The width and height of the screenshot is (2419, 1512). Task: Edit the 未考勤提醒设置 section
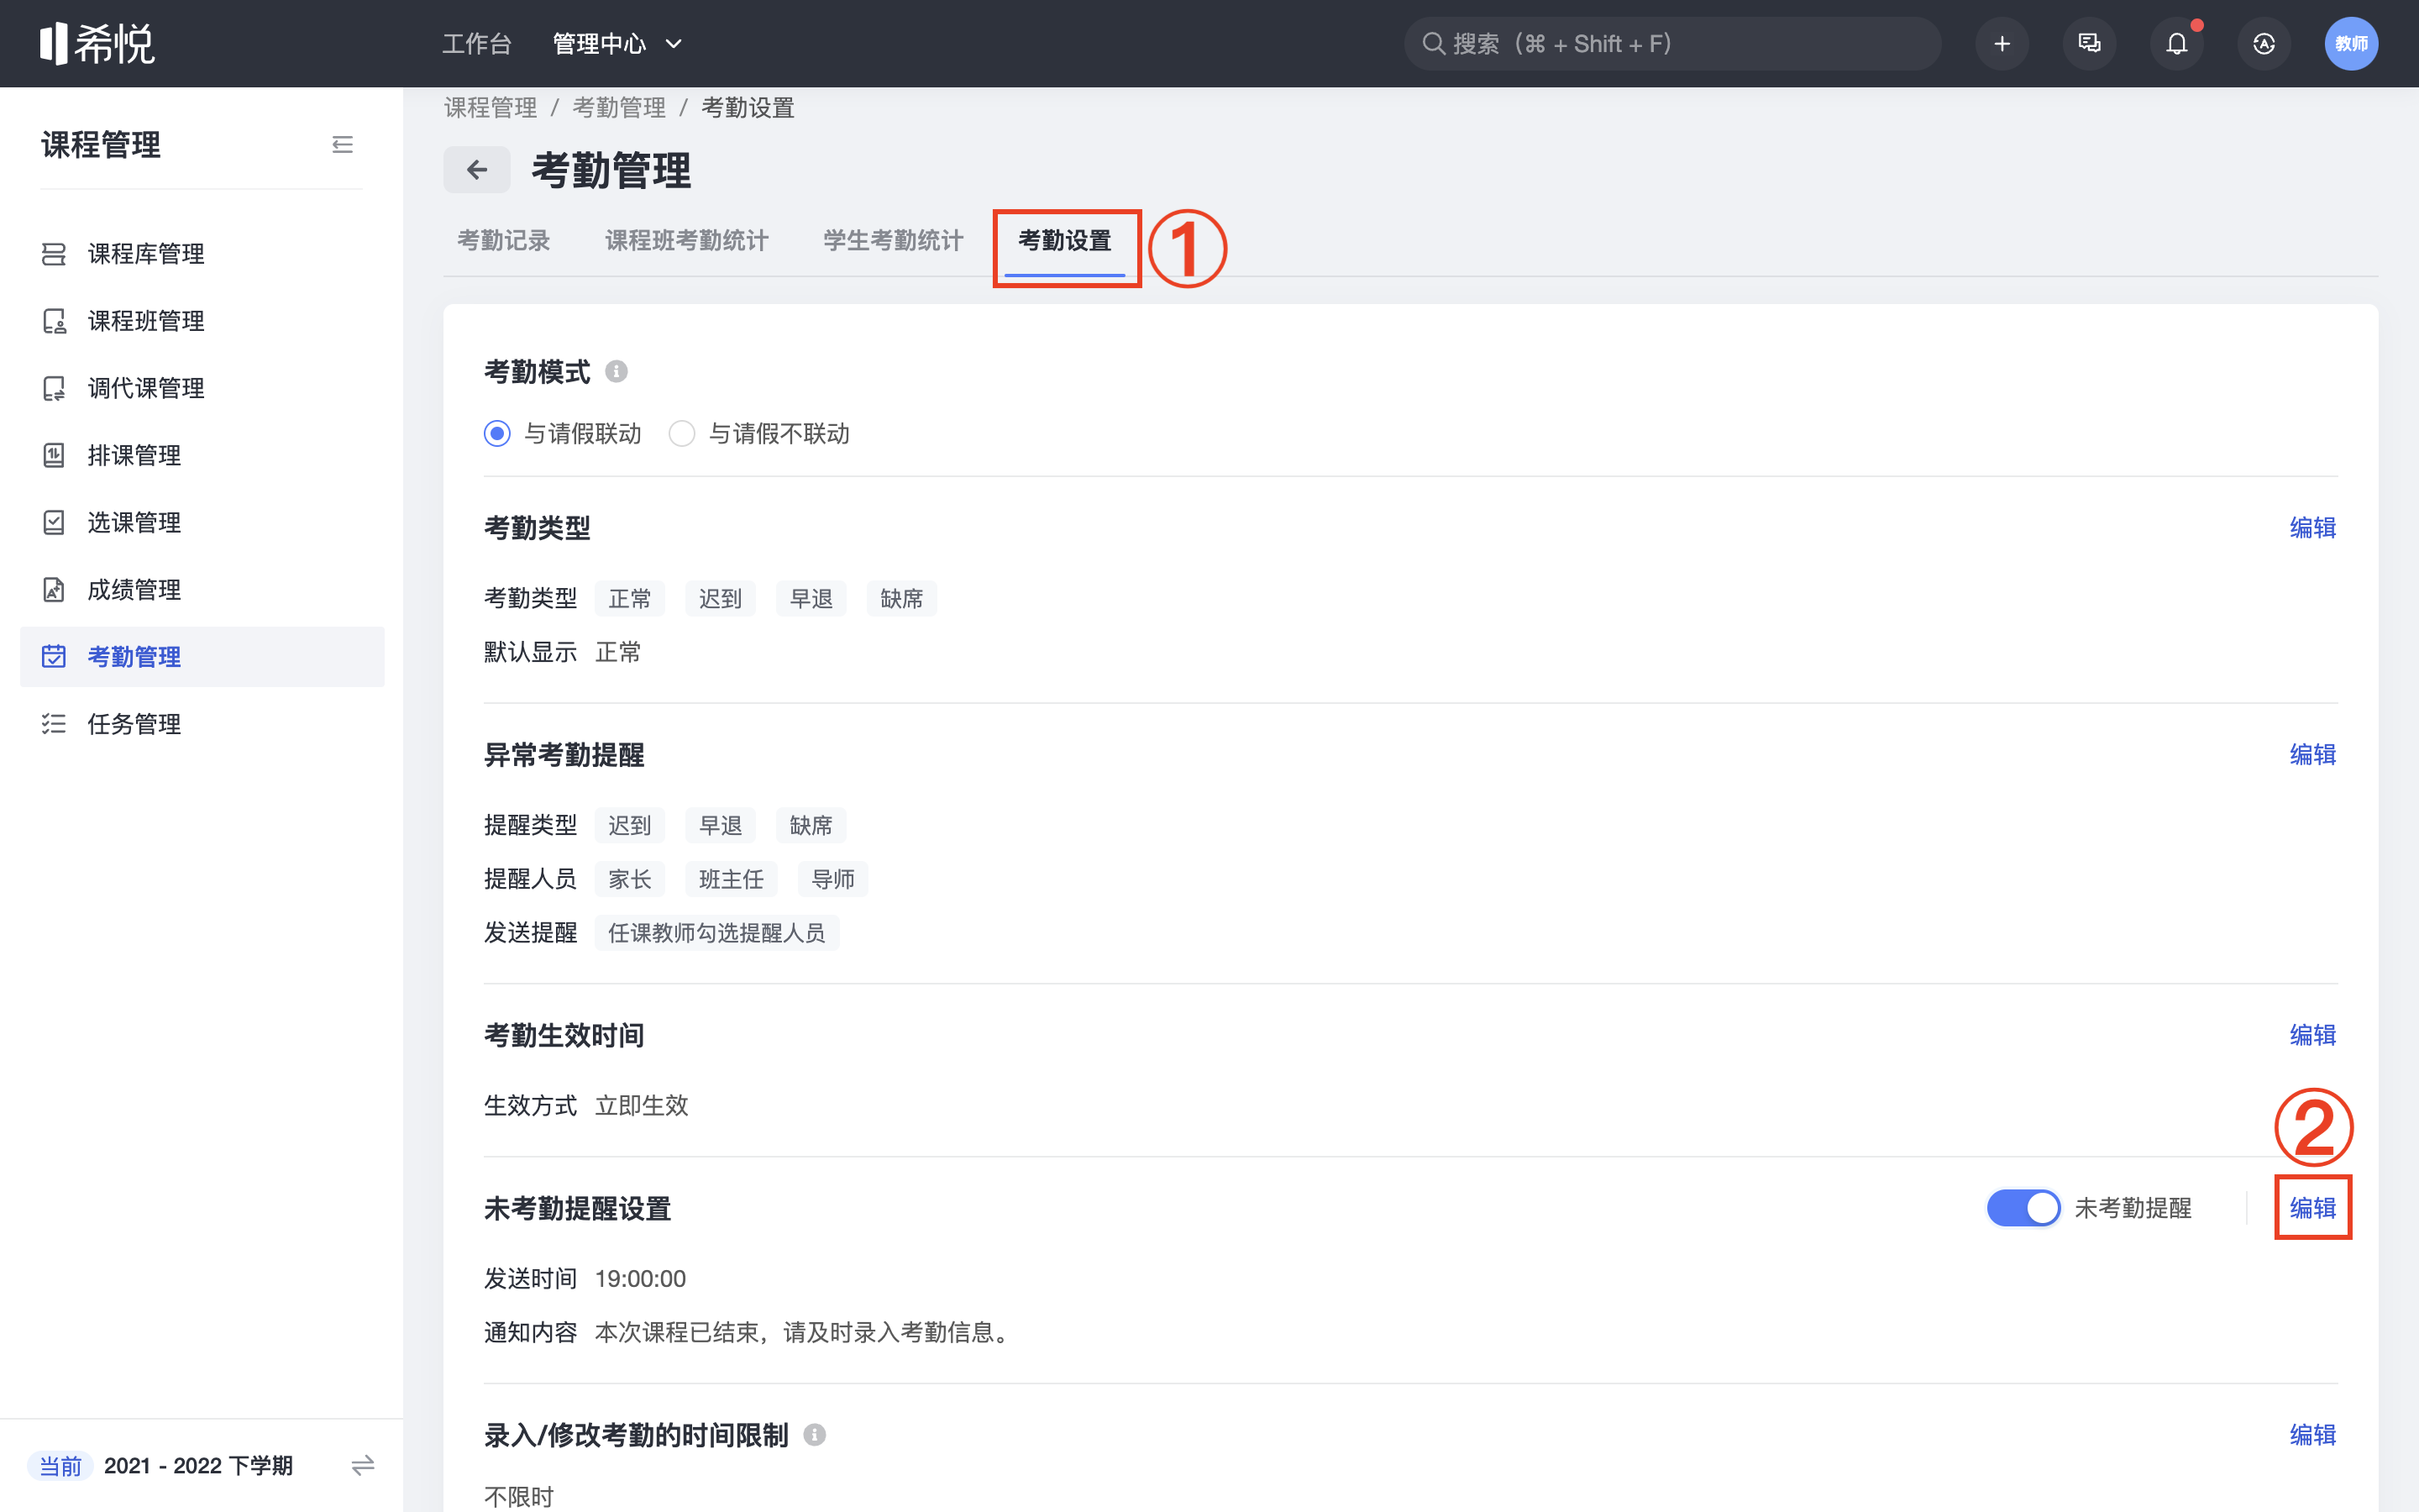tap(2313, 1208)
